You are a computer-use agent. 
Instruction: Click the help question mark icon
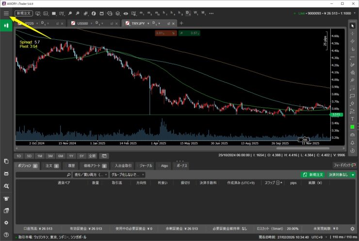pos(6,235)
